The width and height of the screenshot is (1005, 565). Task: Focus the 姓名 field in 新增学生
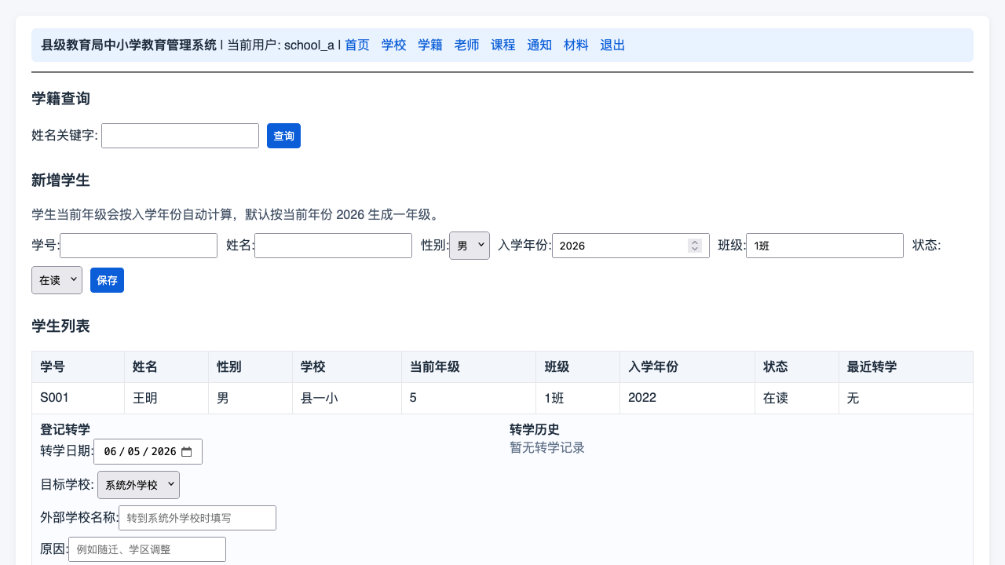pyautogui.click(x=333, y=246)
